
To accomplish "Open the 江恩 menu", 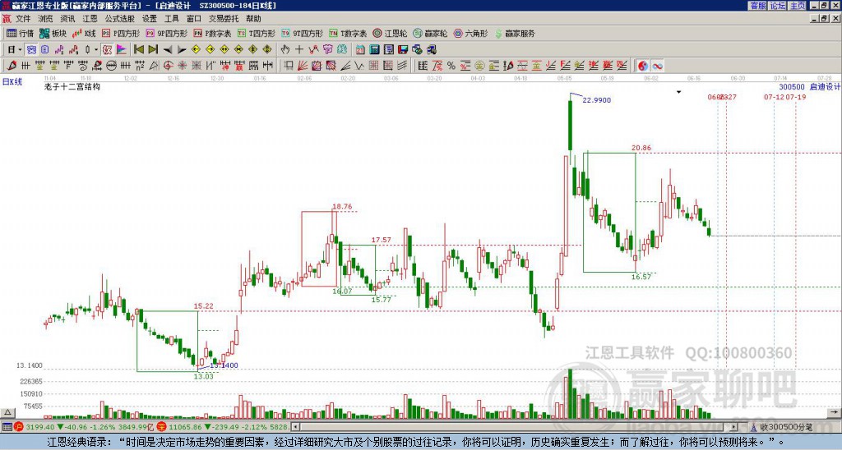I will 90,19.
